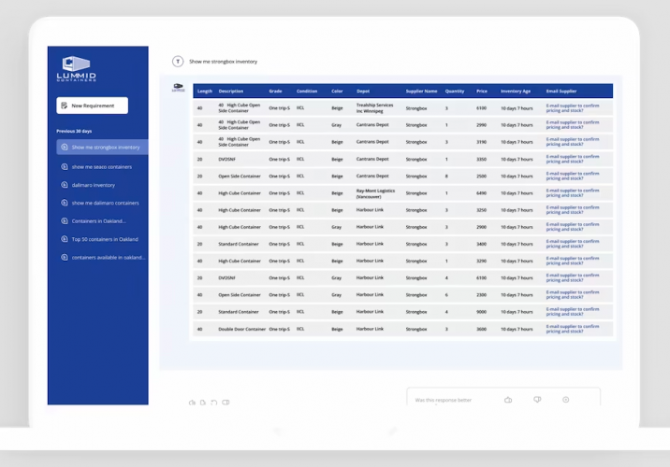
Task: Click the price cell '2300'
Action: (482, 295)
